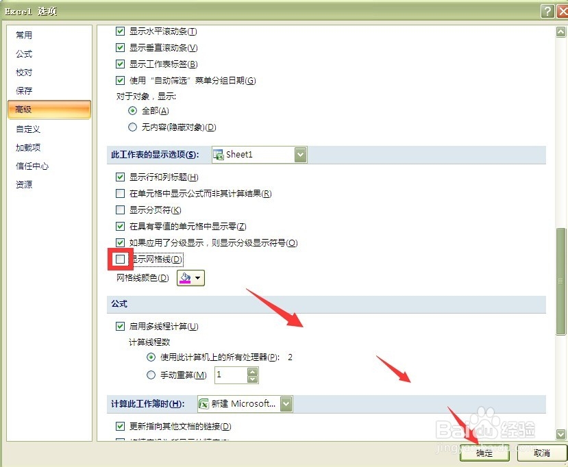This screenshot has height=467, width=568.
Task: Click the vertical scrollbar thumb
Action: click(560, 281)
